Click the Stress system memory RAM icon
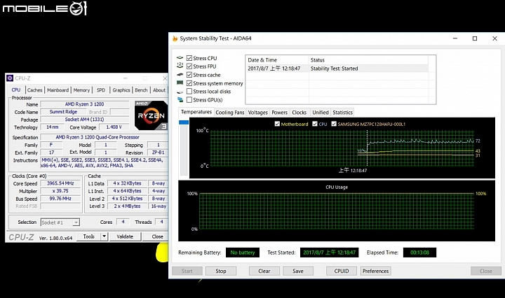Image resolution: width=505 pixels, height=298 pixels. pos(180,83)
